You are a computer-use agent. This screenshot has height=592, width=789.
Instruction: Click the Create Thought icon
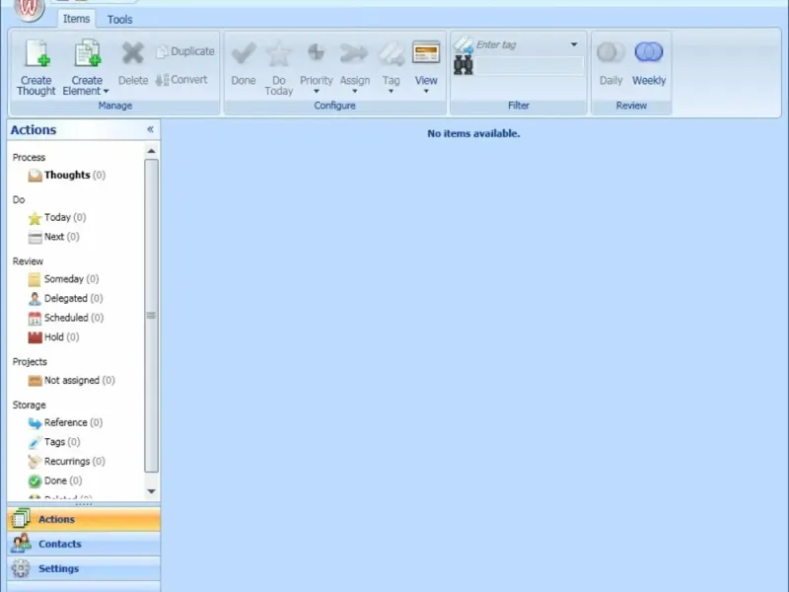pyautogui.click(x=37, y=53)
